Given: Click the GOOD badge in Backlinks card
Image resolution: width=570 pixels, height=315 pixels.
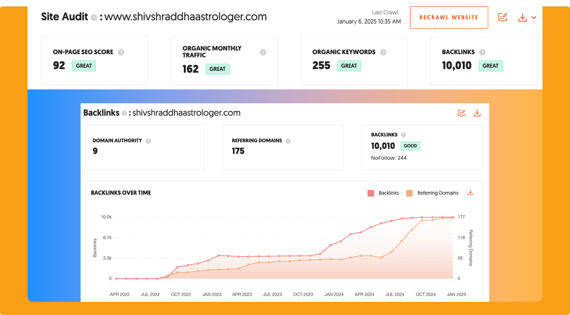Looking at the screenshot, I should (410, 146).
